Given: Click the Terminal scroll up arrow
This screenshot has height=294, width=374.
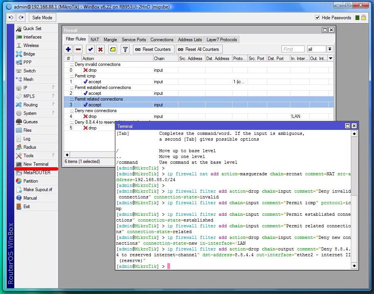Looking at the screenshot, I should [354, 134].
